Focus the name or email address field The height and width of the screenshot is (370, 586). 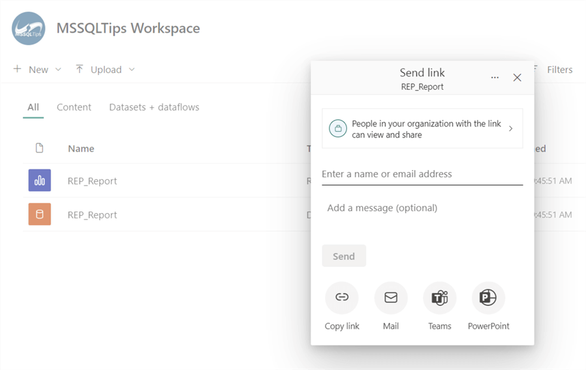[423, 174]
